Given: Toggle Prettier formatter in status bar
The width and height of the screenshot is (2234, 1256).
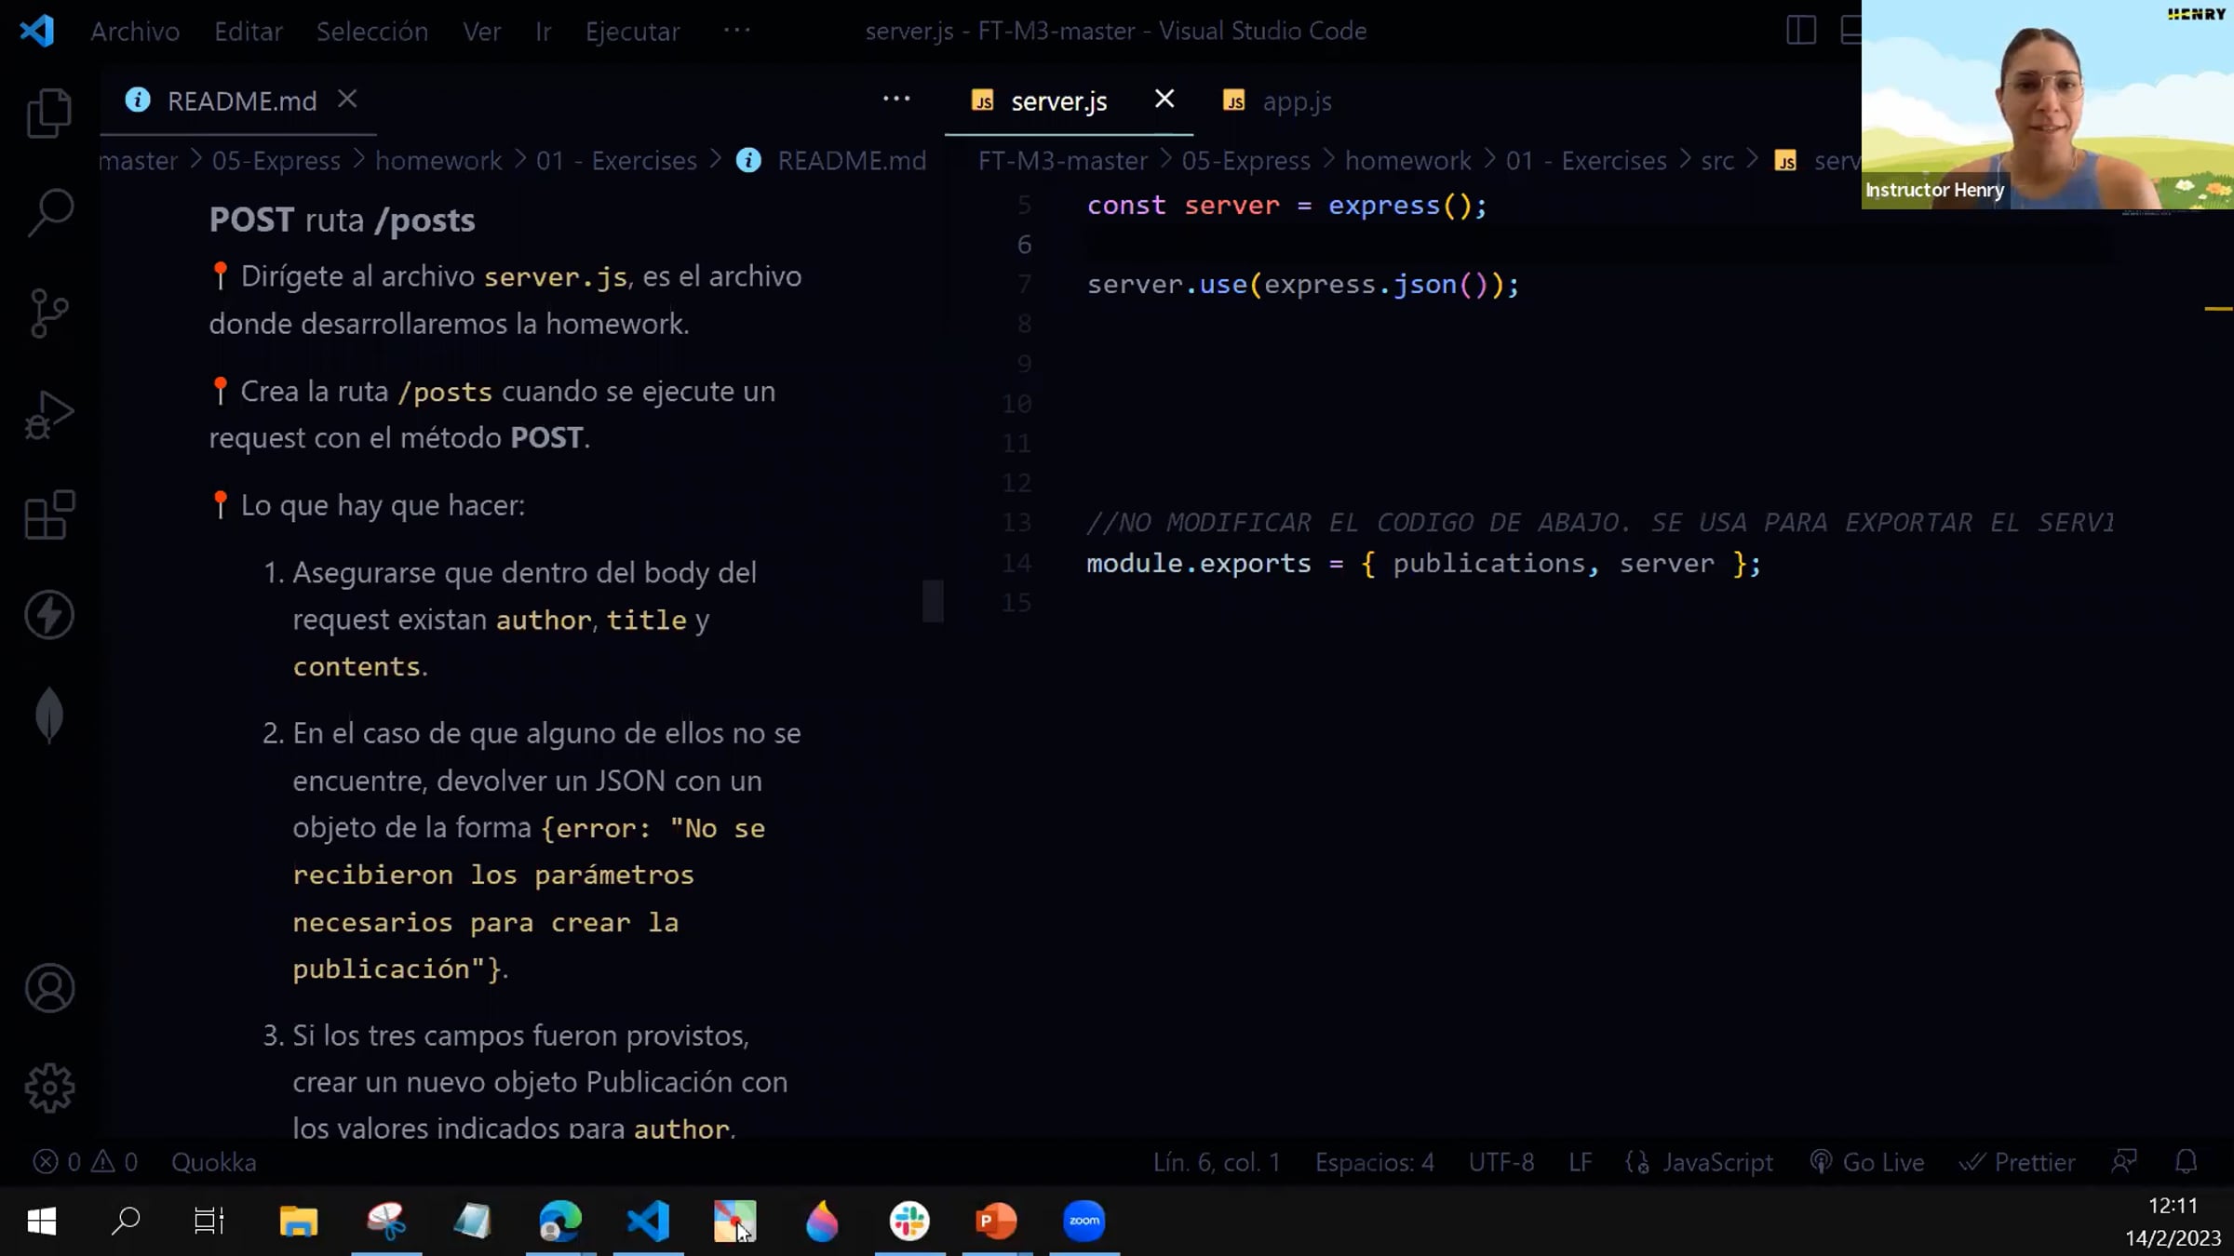Looking at the screenshot, I should (x=2017, y=1162).
